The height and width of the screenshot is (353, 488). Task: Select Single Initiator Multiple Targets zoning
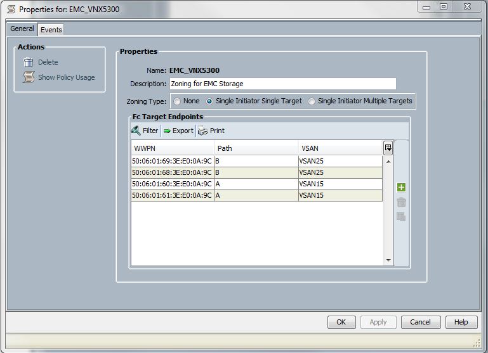312,101
